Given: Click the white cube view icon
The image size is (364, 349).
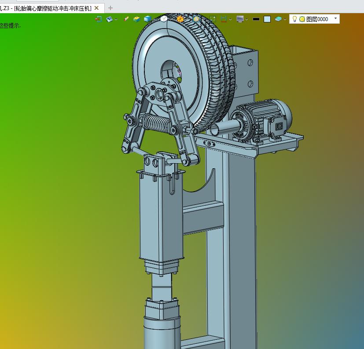Looking at the screenshot, I should [164, 19].
